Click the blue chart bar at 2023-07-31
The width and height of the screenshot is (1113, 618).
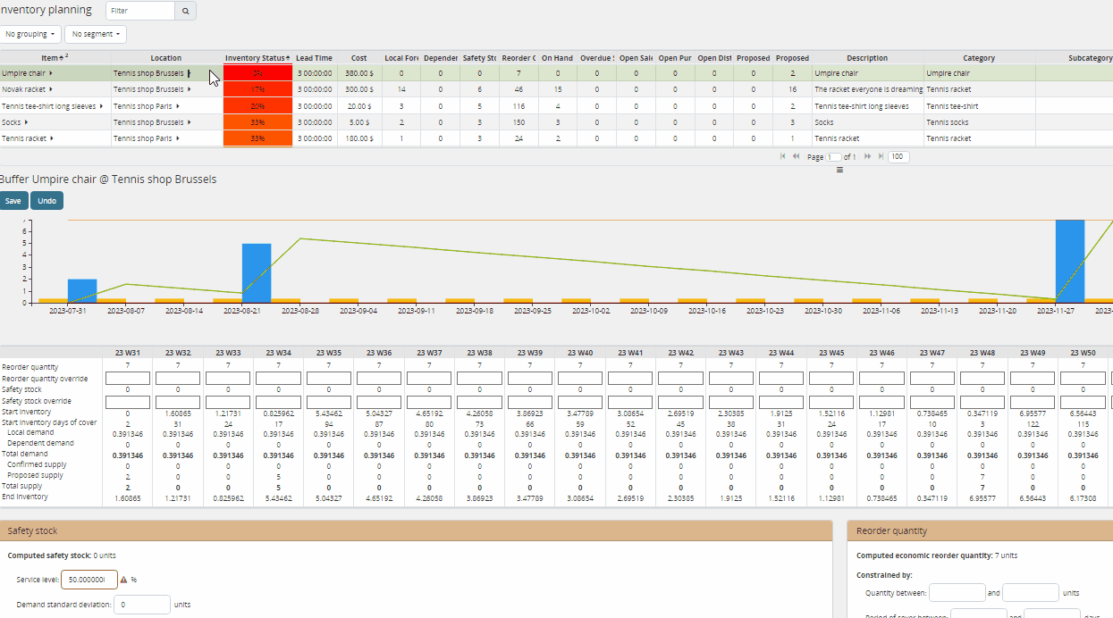point(82,290)
